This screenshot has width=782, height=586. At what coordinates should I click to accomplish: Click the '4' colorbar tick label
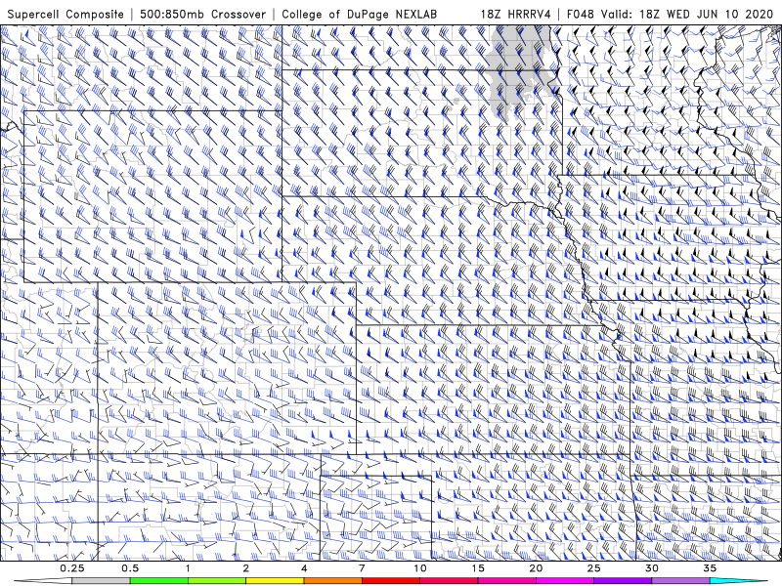[304, 568]
